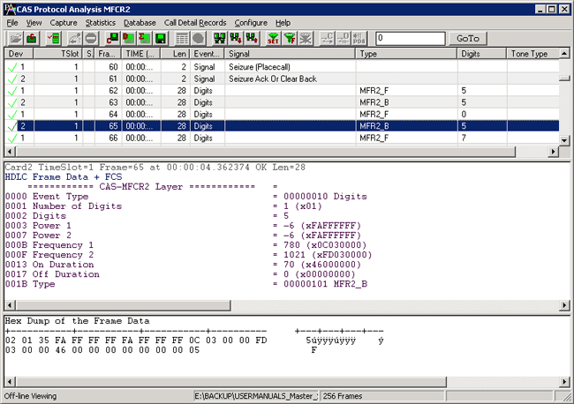Click the table grid view toolbar icon
Viewport: 574px width, 404px height.
click(x=182, y=39)
